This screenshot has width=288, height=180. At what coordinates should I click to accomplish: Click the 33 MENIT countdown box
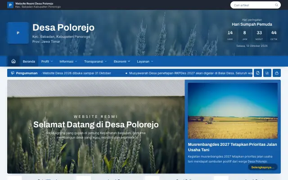(x=259, y=35)
